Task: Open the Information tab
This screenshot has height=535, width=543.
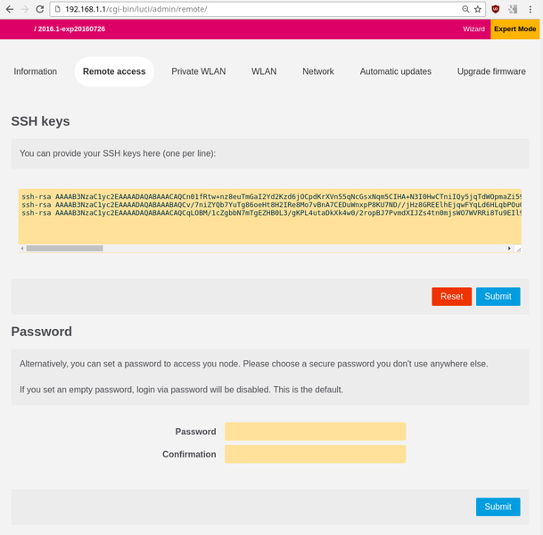Action: tap(36, 71)
